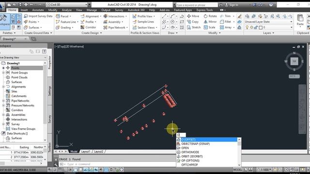310x174 pixels.
Task: Open the Settings vertical tab
Action: point(49,91)
